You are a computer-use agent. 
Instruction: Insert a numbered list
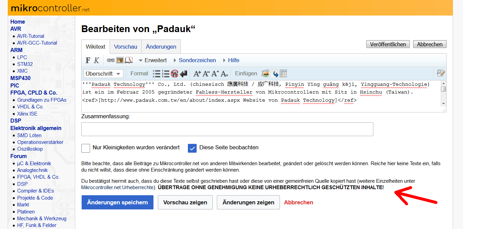click(166, 74)
